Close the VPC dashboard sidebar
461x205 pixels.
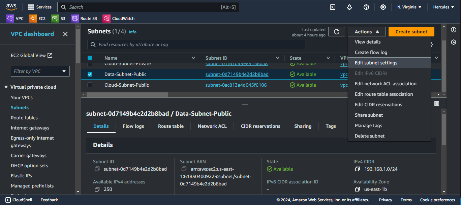[65, 34]
